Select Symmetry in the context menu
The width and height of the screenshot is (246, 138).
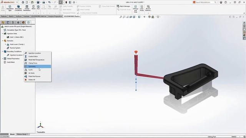tap(38, 66)
